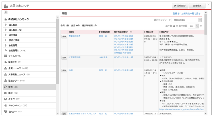Screen dimensions: 212x117
Task: Open 商談 (32) menu item
Action: click(29, 93)
